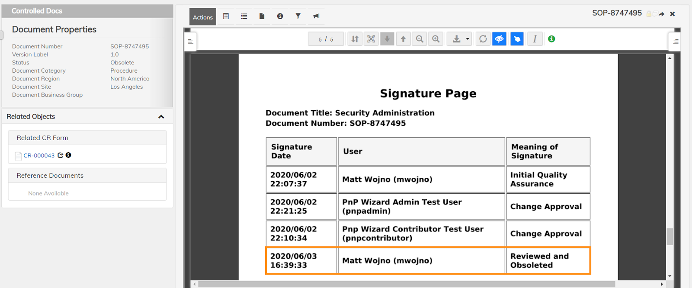
Task: Click the megaphone announcements icon
Action: [x=316, y=16]
